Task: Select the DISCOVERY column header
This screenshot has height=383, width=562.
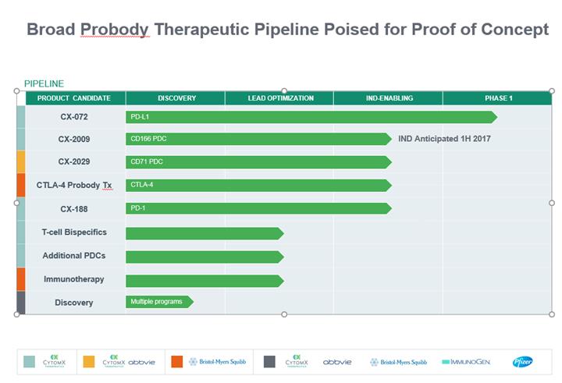Action: (176, 98)
